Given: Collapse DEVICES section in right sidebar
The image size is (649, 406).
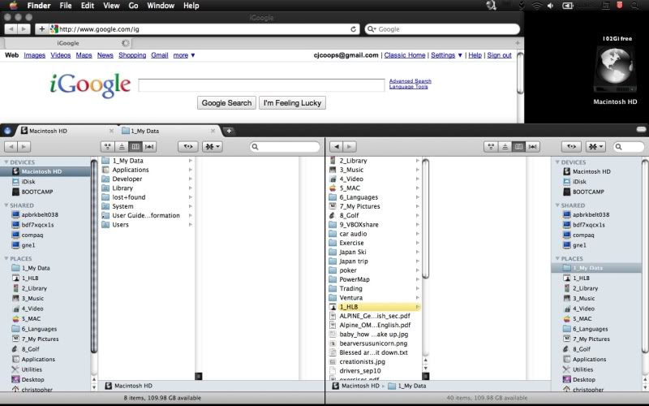Looking at the screenshot, I should [557, 162].
